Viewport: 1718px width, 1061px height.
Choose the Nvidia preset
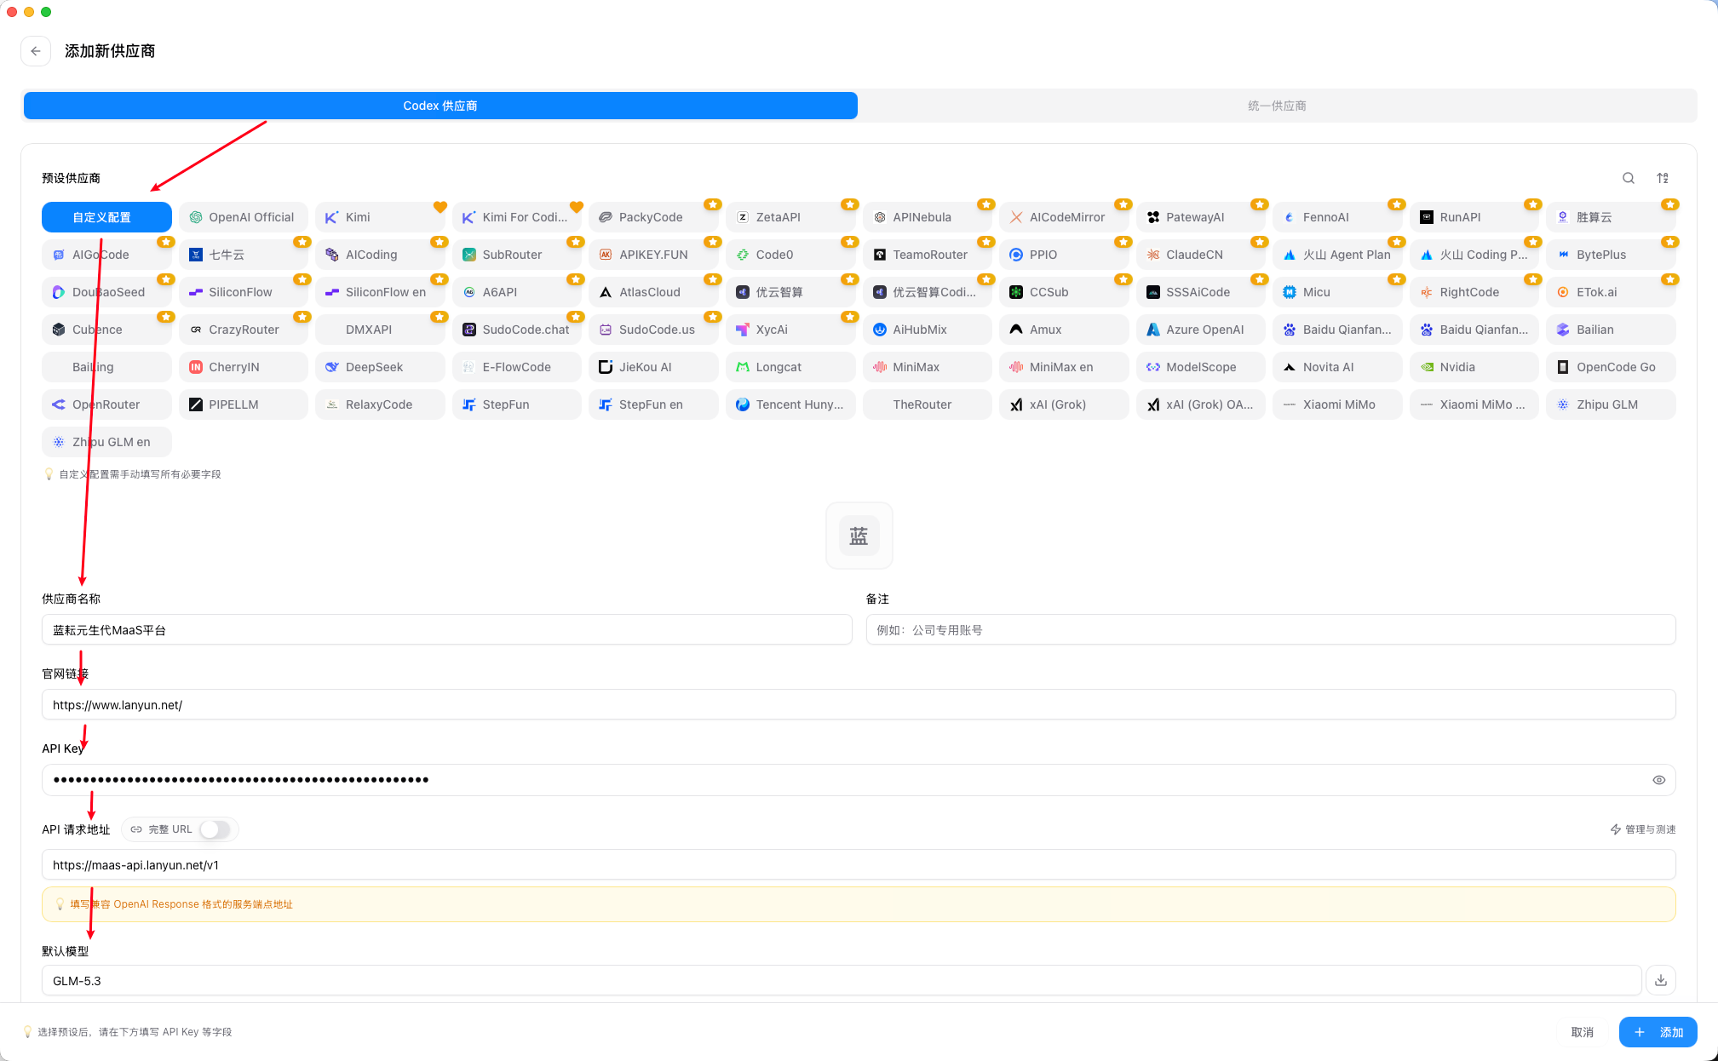point(1474,367)
